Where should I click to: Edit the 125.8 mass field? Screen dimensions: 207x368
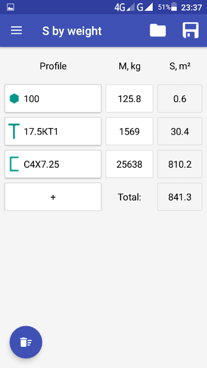pos(129,99)
